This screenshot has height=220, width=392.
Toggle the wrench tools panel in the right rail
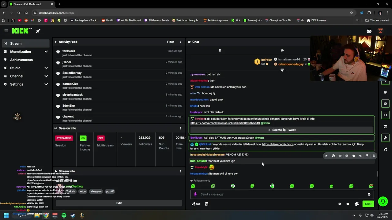[385, 138]
